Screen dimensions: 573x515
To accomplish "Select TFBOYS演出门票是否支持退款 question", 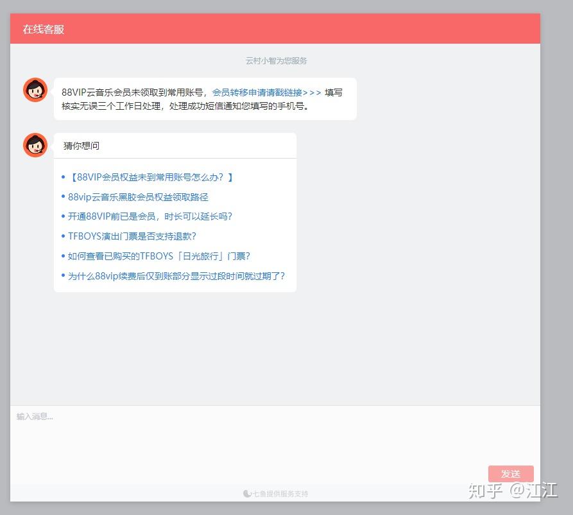I will [132, 236].
